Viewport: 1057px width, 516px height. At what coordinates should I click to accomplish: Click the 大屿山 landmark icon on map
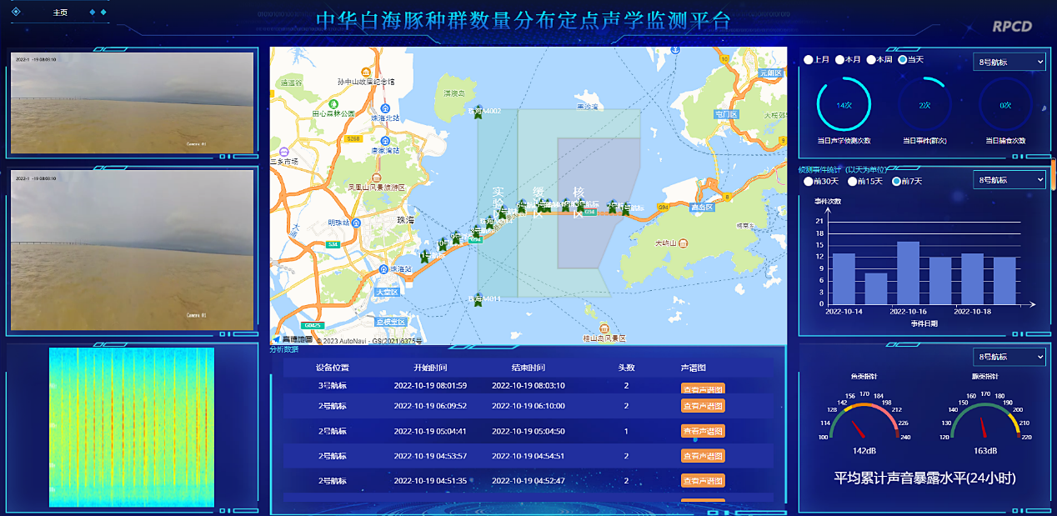click(x=684, y=243)
